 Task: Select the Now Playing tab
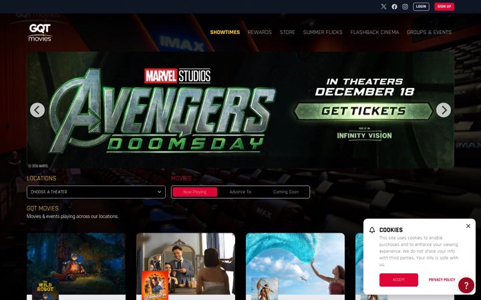[195, 192]
